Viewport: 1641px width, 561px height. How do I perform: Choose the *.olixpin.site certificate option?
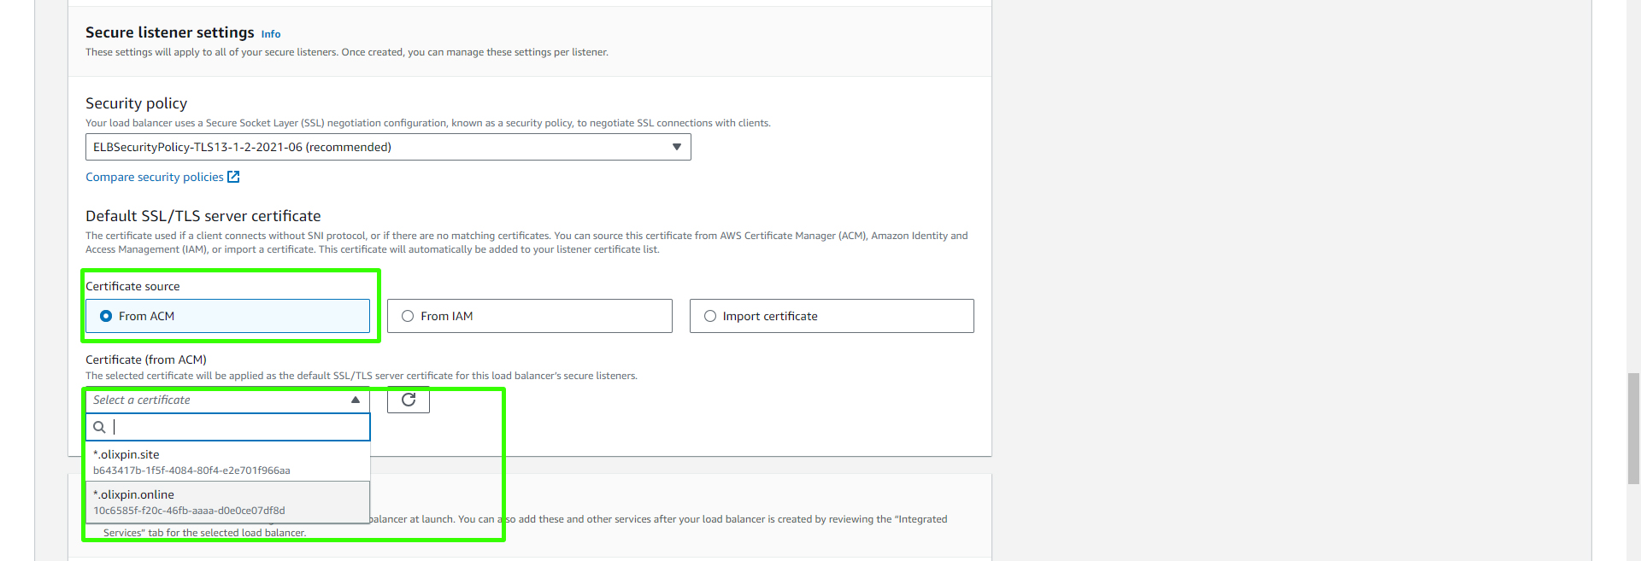click(x=227, y=461)
